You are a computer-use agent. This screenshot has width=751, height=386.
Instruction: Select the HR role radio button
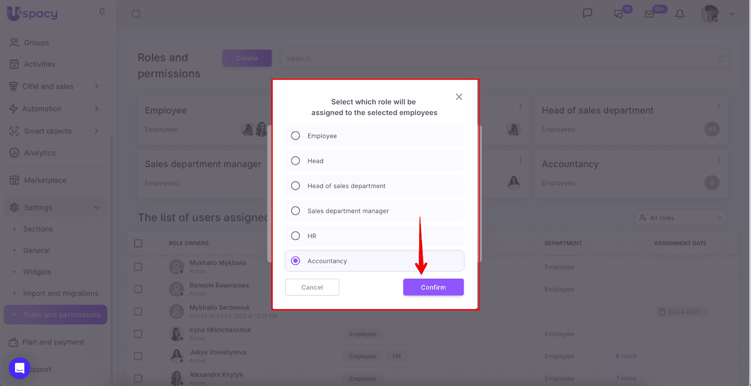coord(296,236)
